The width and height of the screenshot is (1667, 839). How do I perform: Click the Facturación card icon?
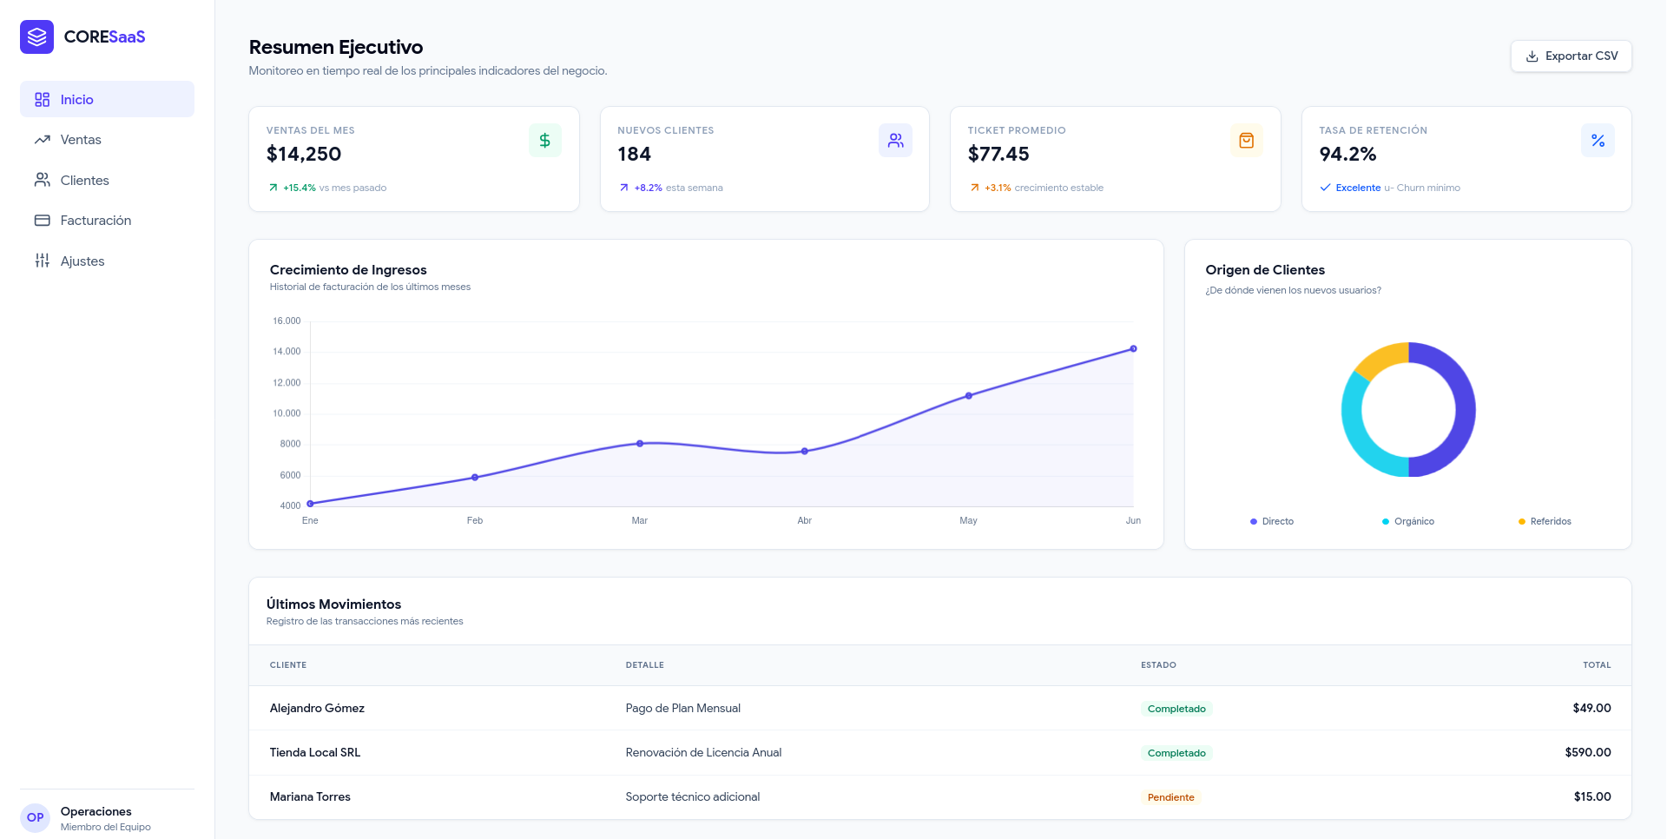click(x=42, y=221)
